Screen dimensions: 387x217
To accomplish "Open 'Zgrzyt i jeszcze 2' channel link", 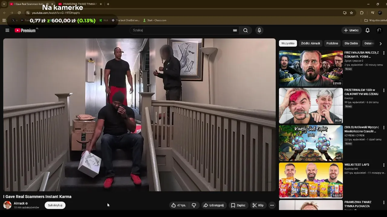I will [x=354, y=61].
